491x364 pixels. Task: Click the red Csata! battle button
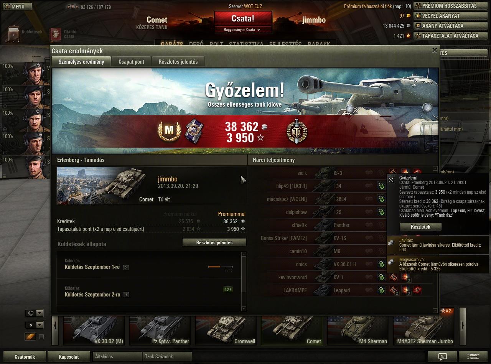coord(243,18)
